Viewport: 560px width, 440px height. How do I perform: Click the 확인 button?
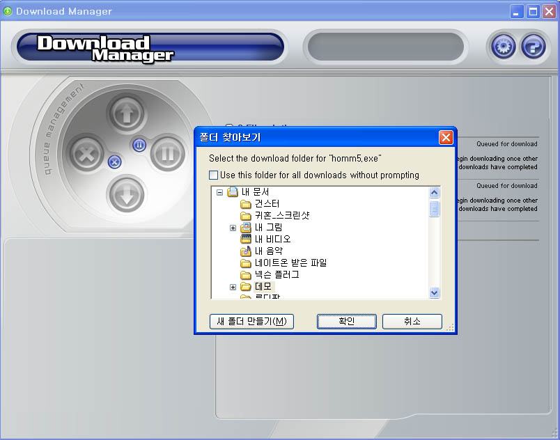(x=346, y=321)
